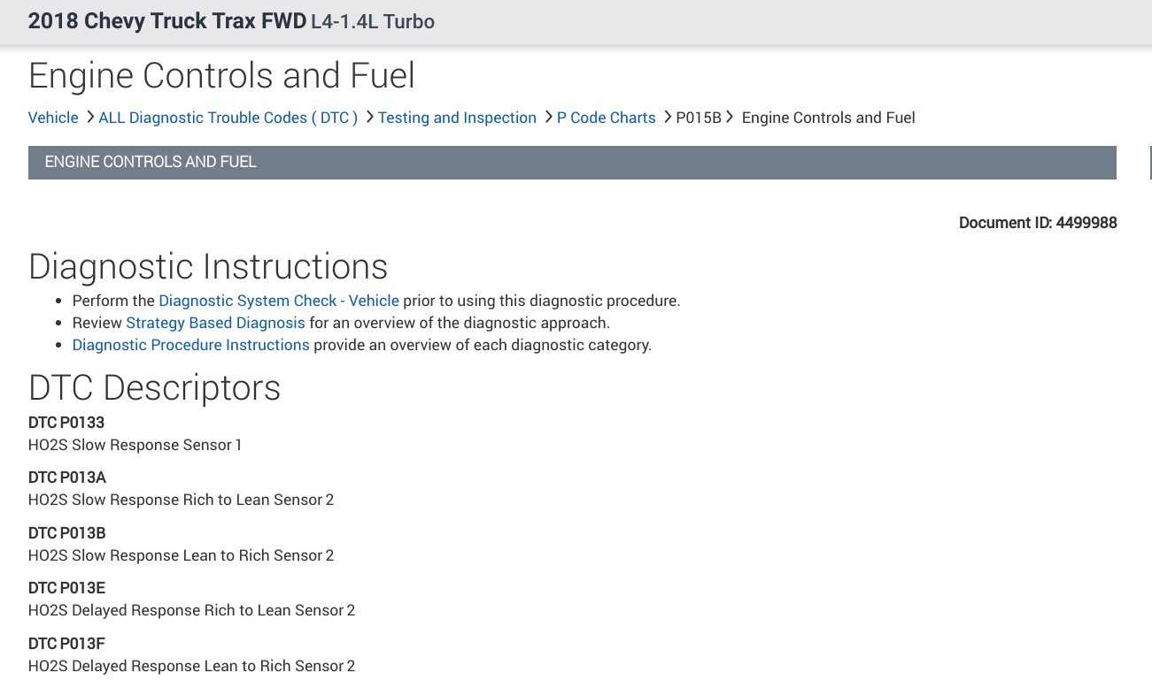1152x688 pixels.
Task: Click the DTC P0133 descriptor label
Action: click(x=66, y=423)
